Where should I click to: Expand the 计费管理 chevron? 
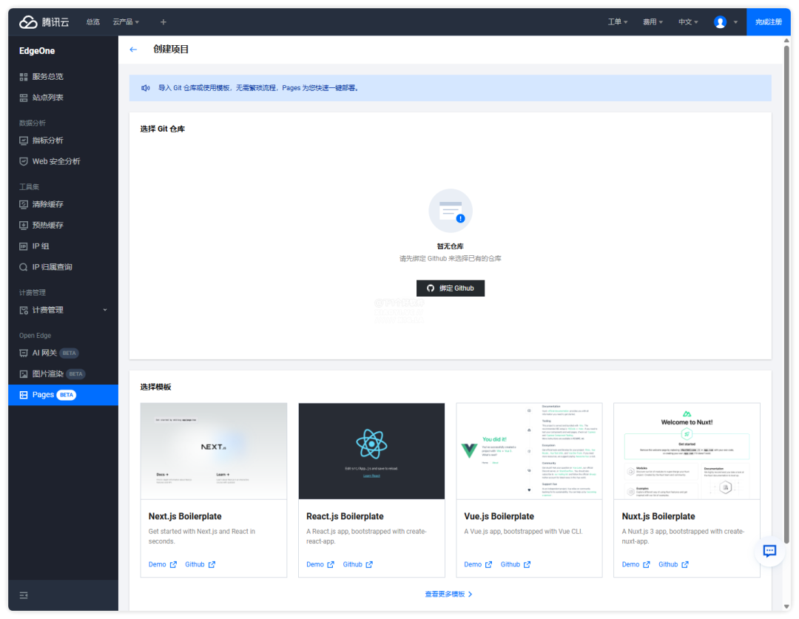pyautogui.click(x=105, y=310)
